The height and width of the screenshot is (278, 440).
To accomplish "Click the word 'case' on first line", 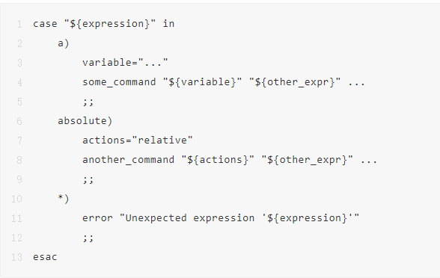I will 45,24.
